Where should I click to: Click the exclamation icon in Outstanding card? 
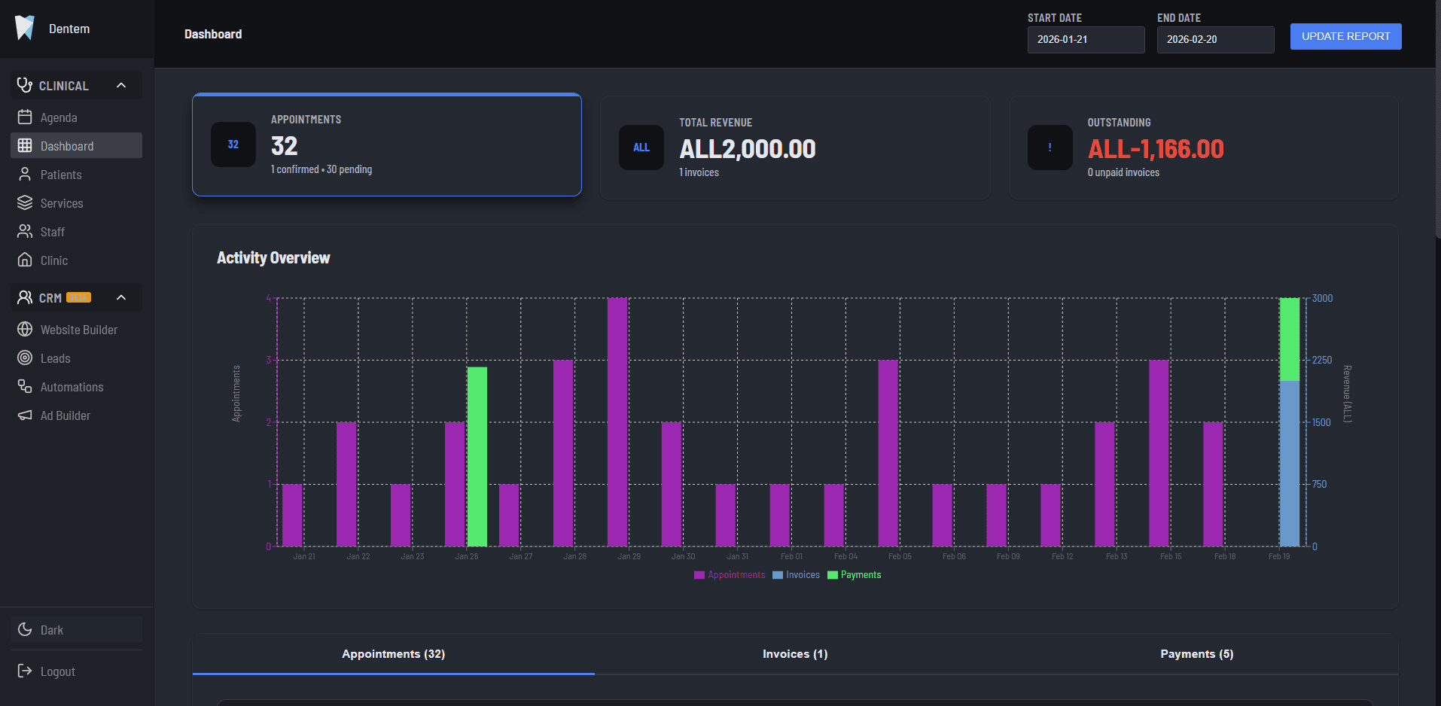coord(1050,148)
